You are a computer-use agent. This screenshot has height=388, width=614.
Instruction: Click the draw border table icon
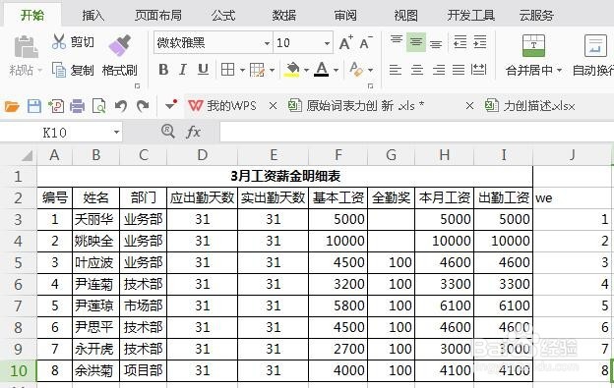[x=257, y=70]
